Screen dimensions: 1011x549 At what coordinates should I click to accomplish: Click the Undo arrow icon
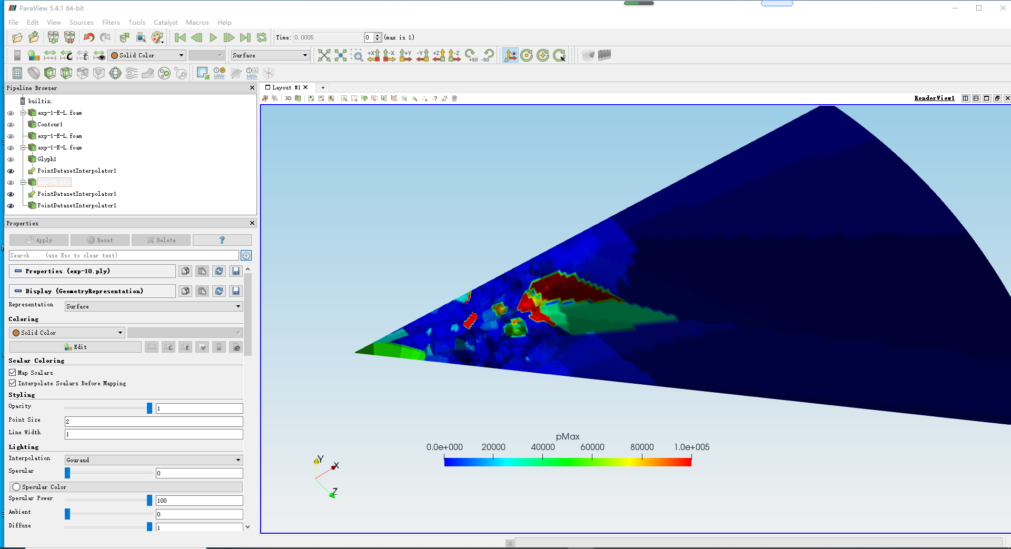(x=89, y=37)
